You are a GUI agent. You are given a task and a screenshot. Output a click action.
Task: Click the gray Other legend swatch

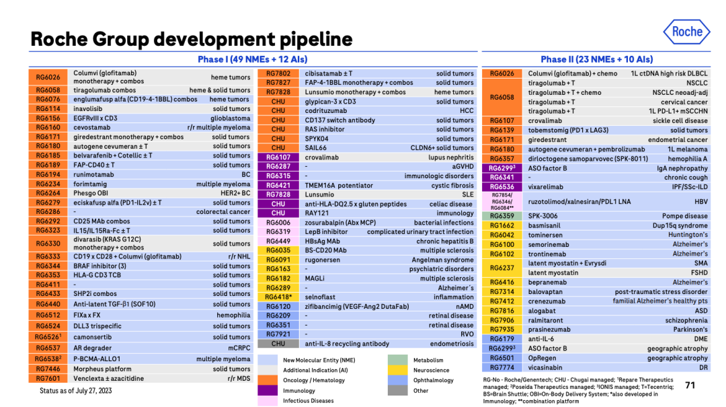397,390
